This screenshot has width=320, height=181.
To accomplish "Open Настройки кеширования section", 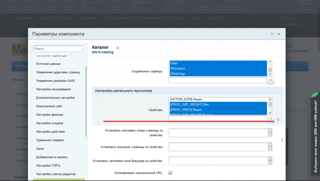I will [x=53, y=89].
